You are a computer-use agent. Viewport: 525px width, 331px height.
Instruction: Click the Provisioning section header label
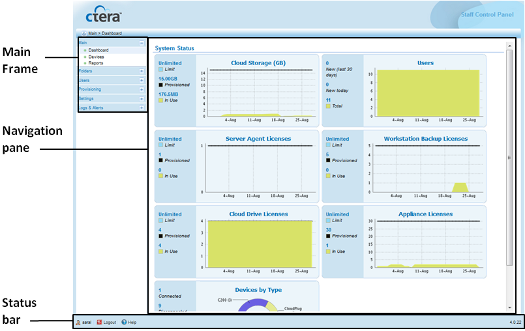pos(90,89)
